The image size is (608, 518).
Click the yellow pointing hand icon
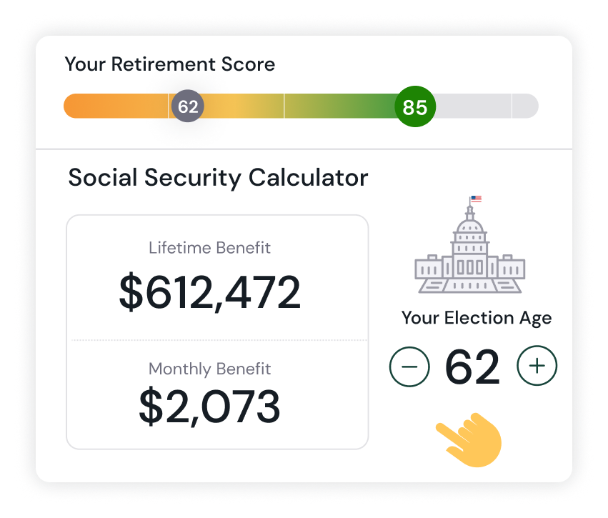(x=468, y=439)
